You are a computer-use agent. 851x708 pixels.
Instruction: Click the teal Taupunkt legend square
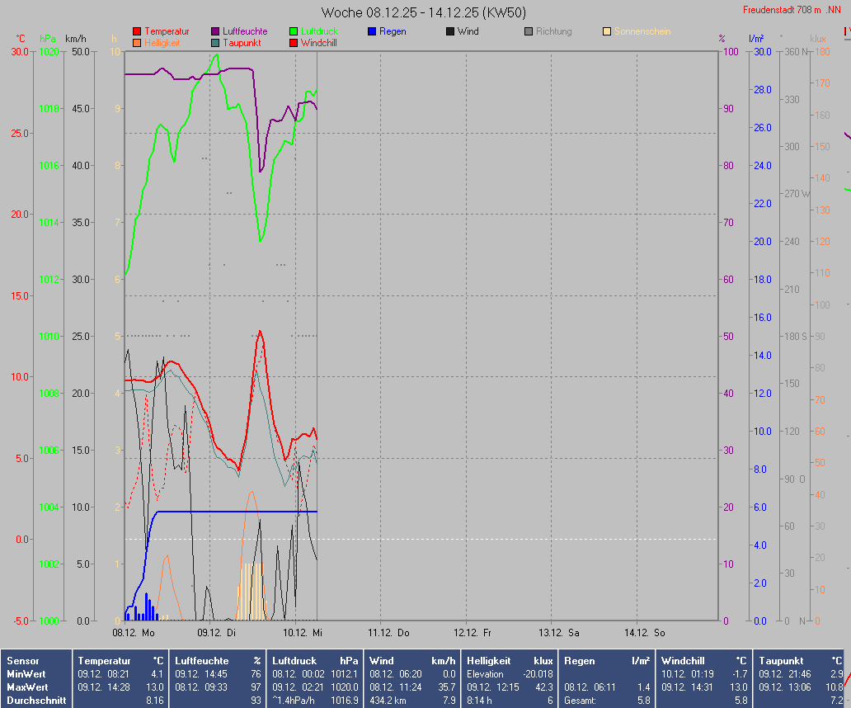coord(215,42)
